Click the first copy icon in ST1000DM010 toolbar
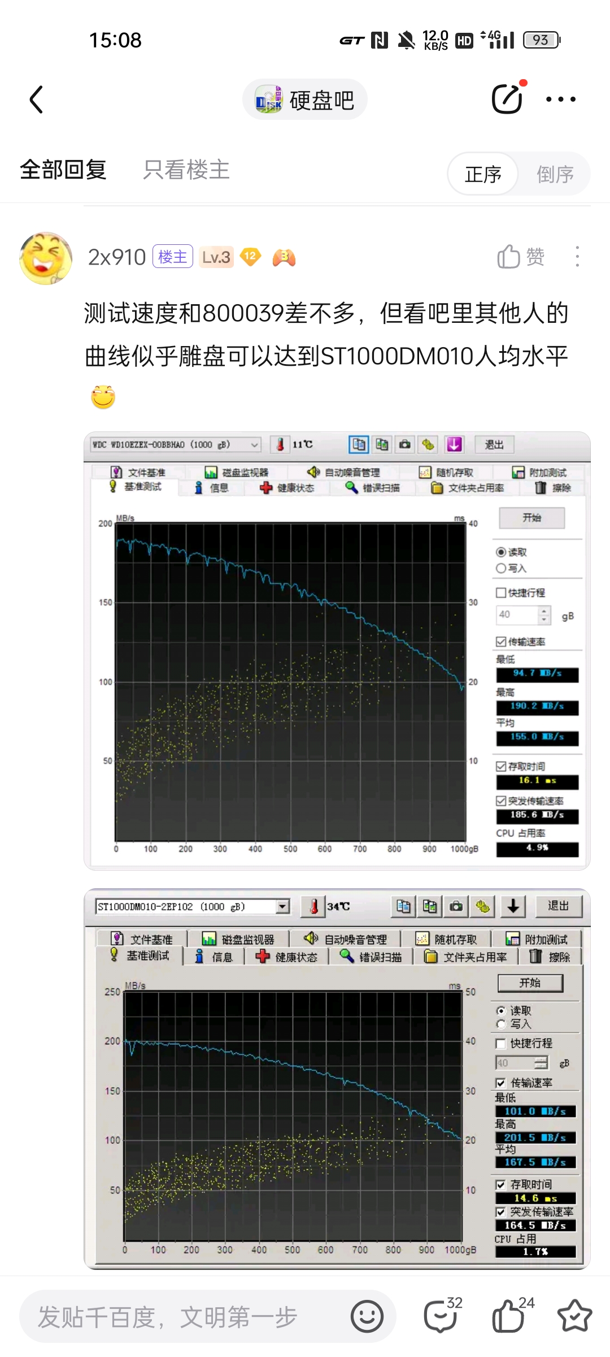This screenshot has width=610, height=1357. (x=404, y=906)
